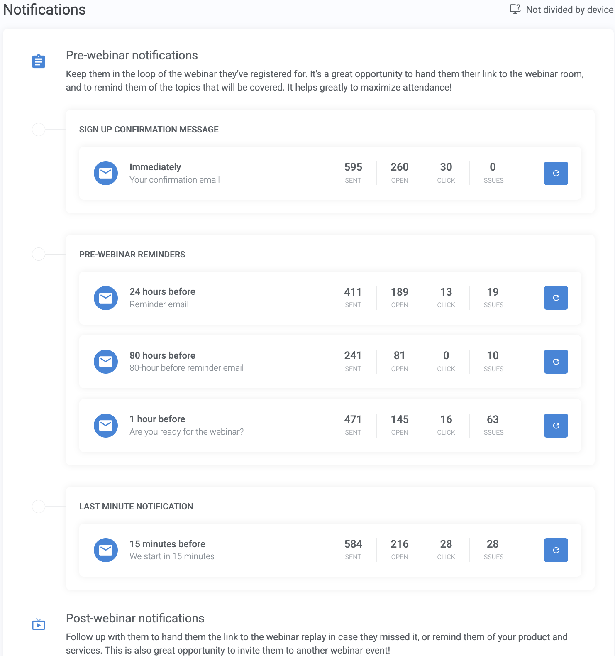Click the timeline circle beside Last Minute Notification

[x=39, y=506]
